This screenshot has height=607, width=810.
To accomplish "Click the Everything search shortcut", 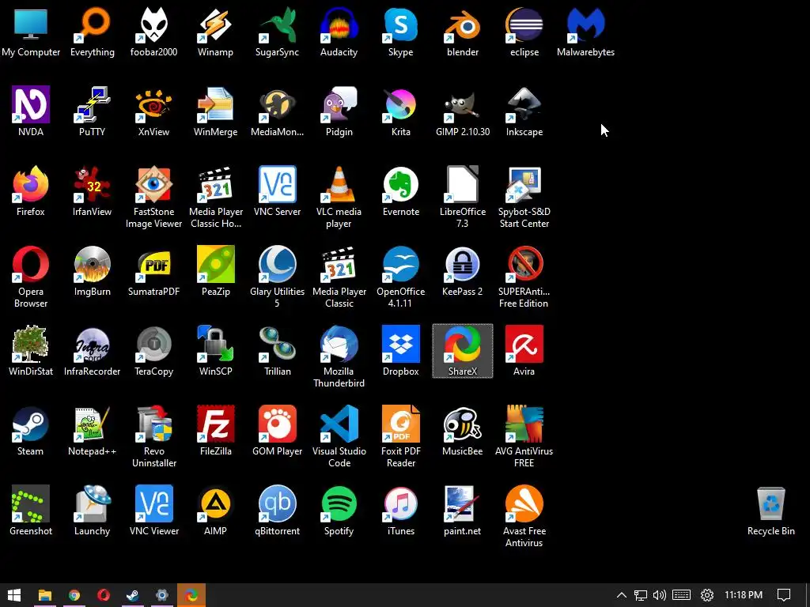I will click(92, 32).
